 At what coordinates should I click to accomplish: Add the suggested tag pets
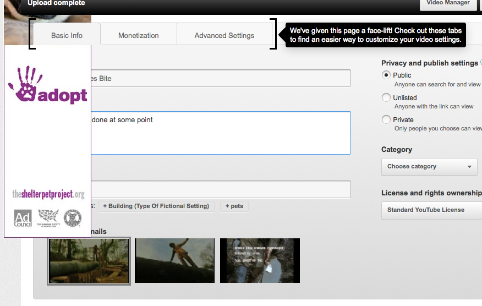click(x=234, y=206)
